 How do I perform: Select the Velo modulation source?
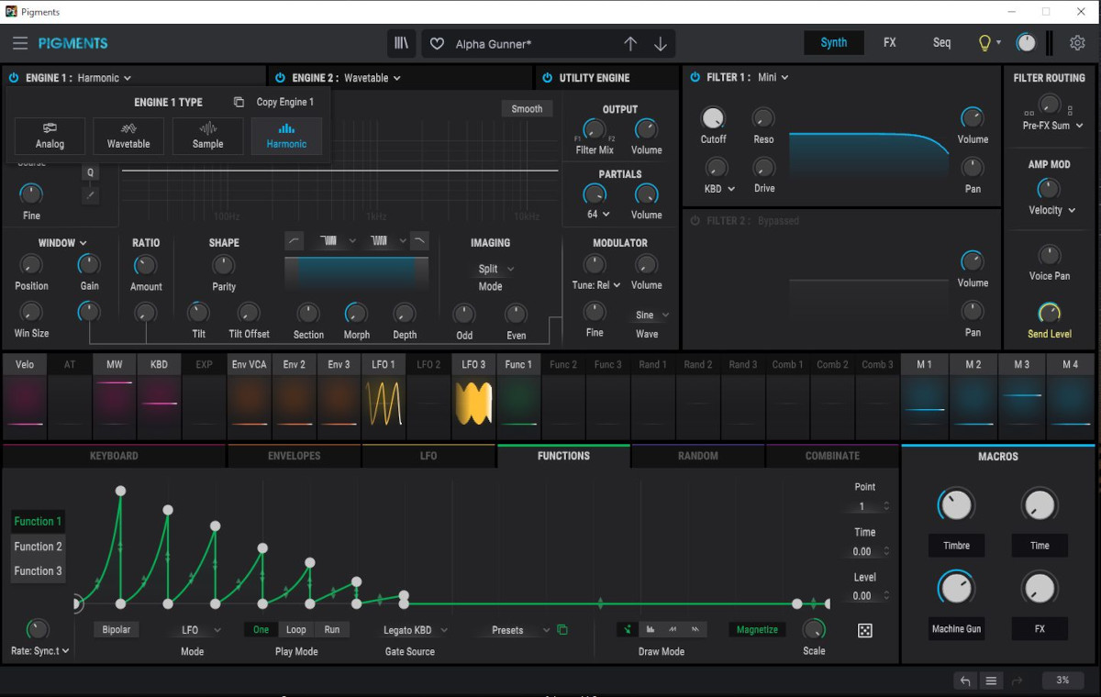25,397
